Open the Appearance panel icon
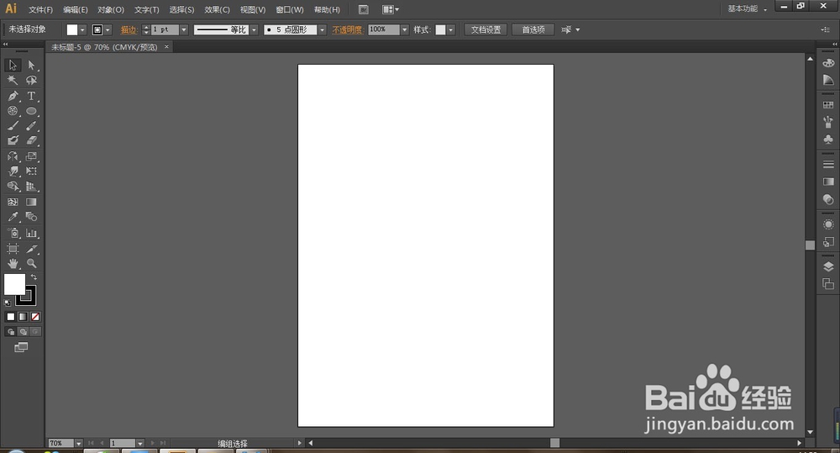840x453 pixels. click(828, 224)
